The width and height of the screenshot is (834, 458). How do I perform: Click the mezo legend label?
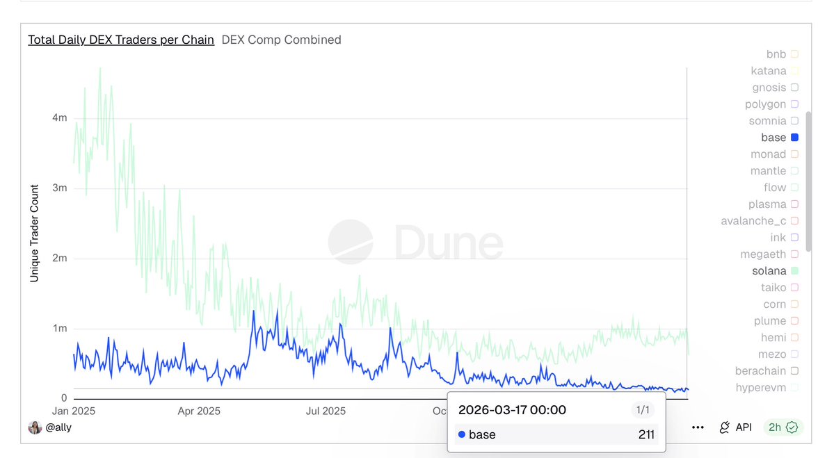click(772, 354)
